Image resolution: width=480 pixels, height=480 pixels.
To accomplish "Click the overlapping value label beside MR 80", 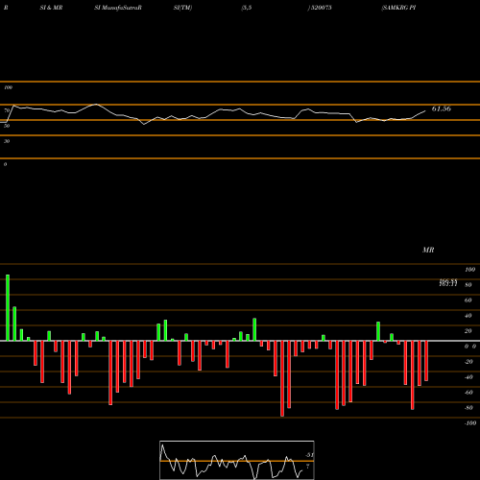I will coord(448,282).
